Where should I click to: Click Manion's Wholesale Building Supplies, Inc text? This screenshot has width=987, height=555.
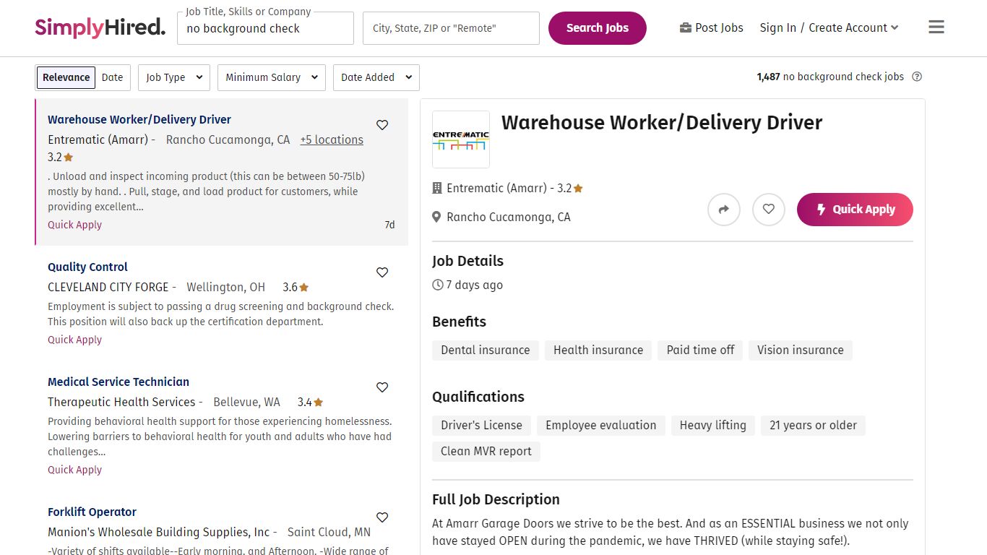point(158,532)
